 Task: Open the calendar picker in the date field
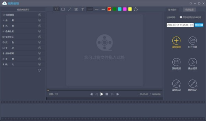pos(192,25)
